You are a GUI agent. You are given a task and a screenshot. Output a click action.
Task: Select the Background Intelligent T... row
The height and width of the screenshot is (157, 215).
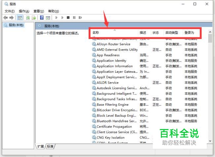145,94
